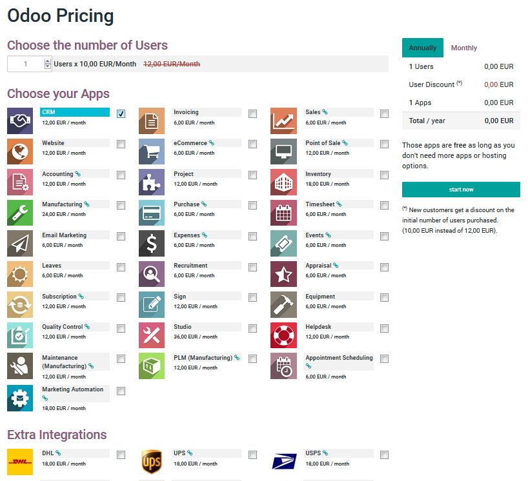Enable the Inventory checkbox
Screen dimensions: 528x481
384,175
